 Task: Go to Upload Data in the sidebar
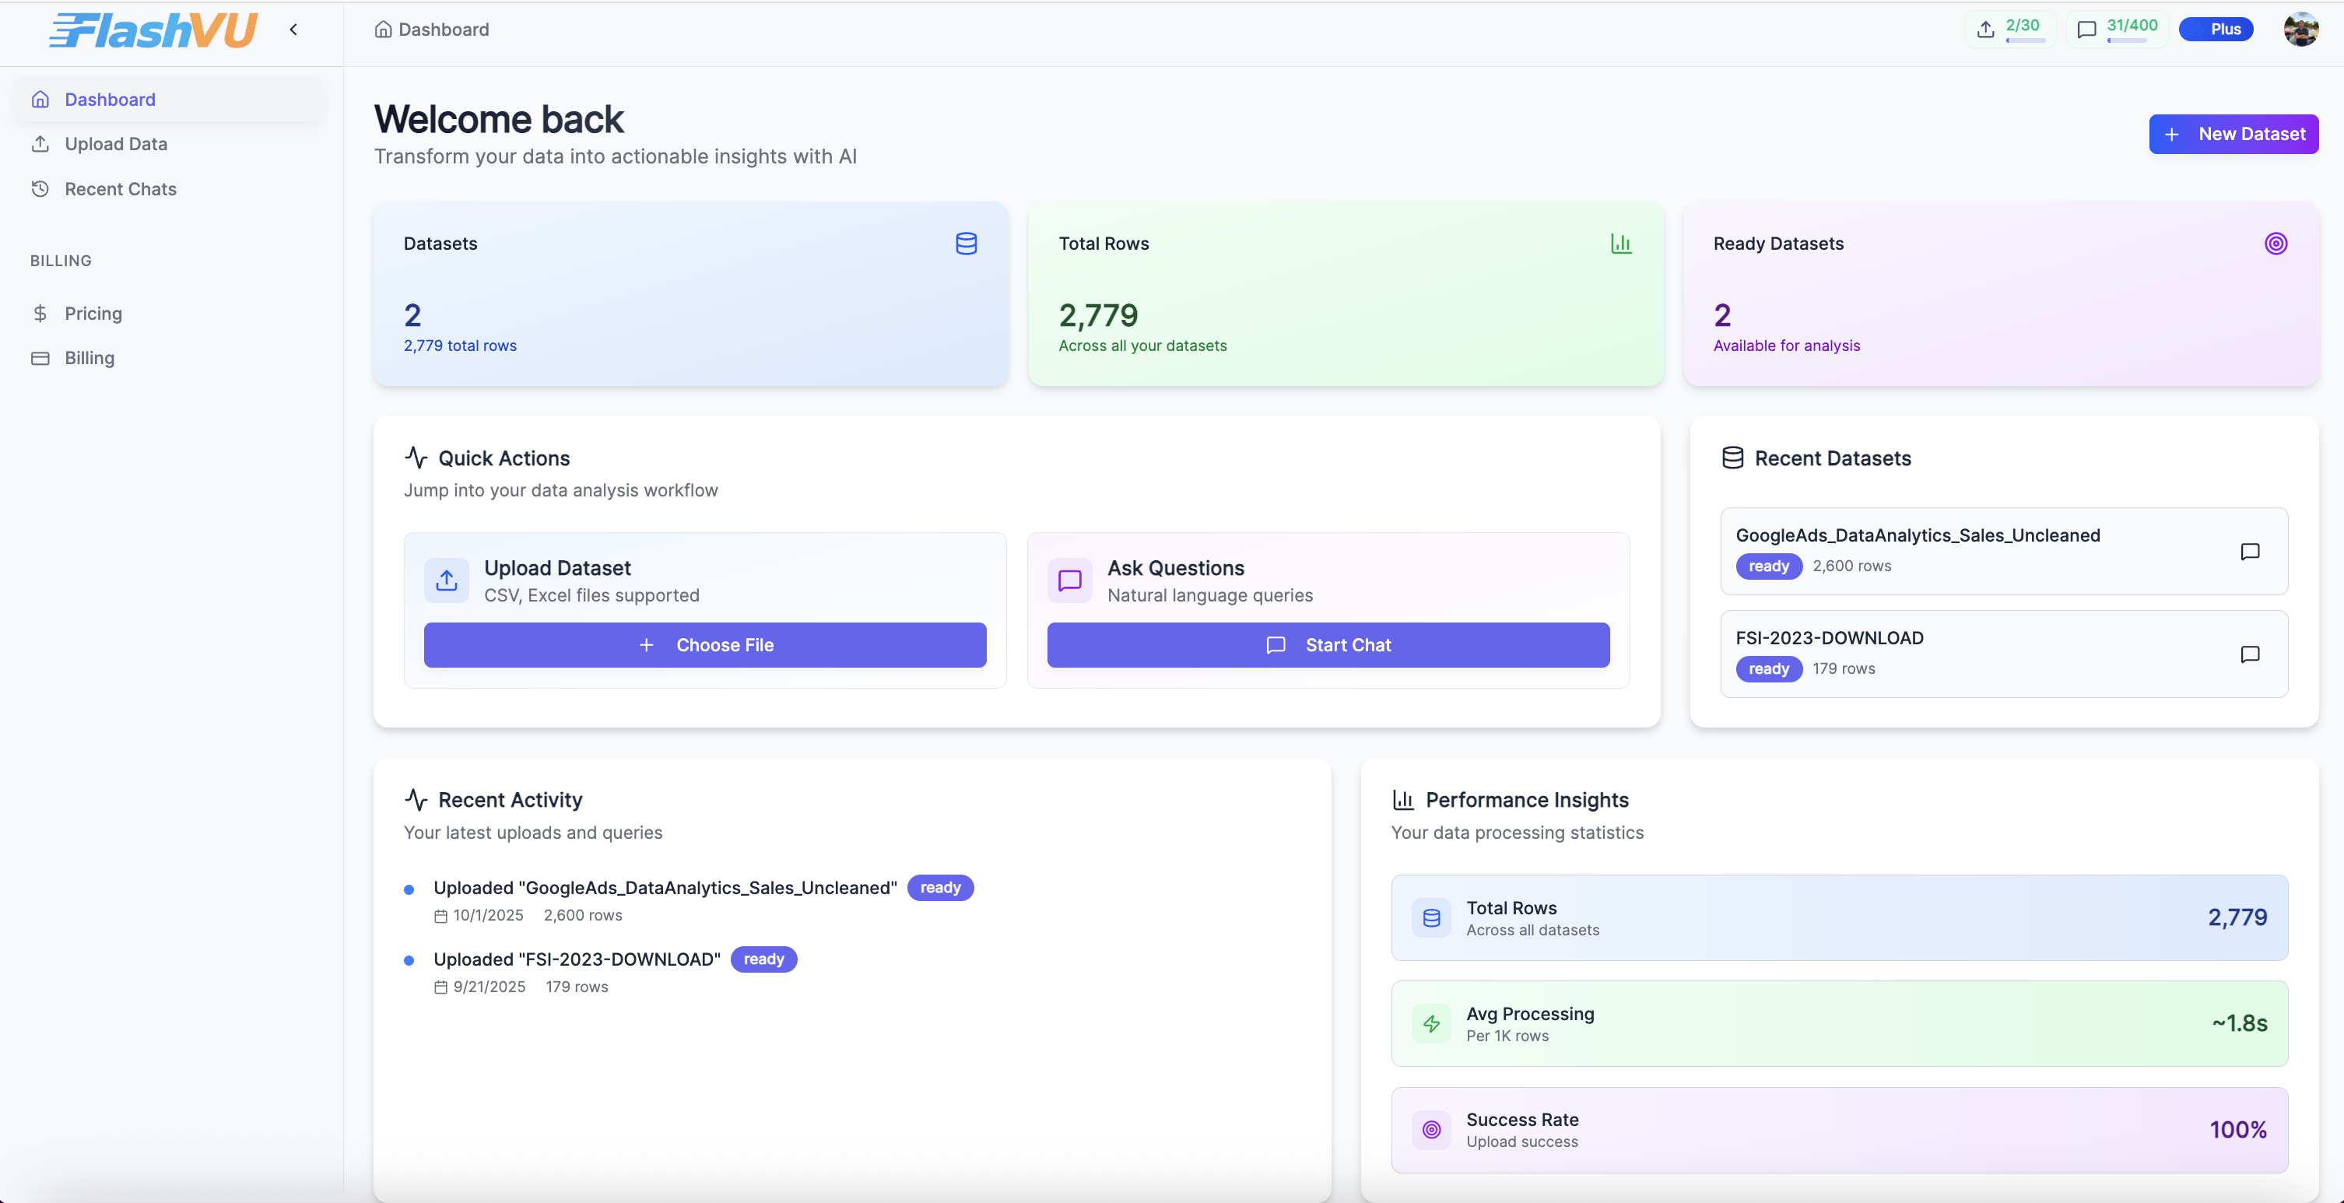tap(115, 144)
